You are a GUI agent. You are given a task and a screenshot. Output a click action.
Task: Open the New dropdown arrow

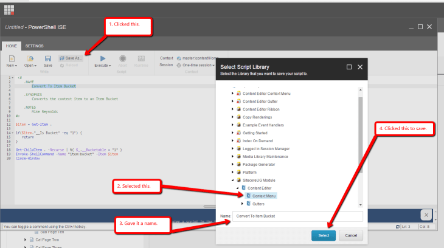(16, 66)
